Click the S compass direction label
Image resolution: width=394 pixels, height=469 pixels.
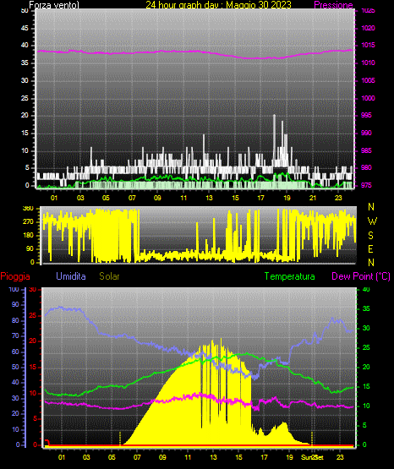(x=370, y=236)
